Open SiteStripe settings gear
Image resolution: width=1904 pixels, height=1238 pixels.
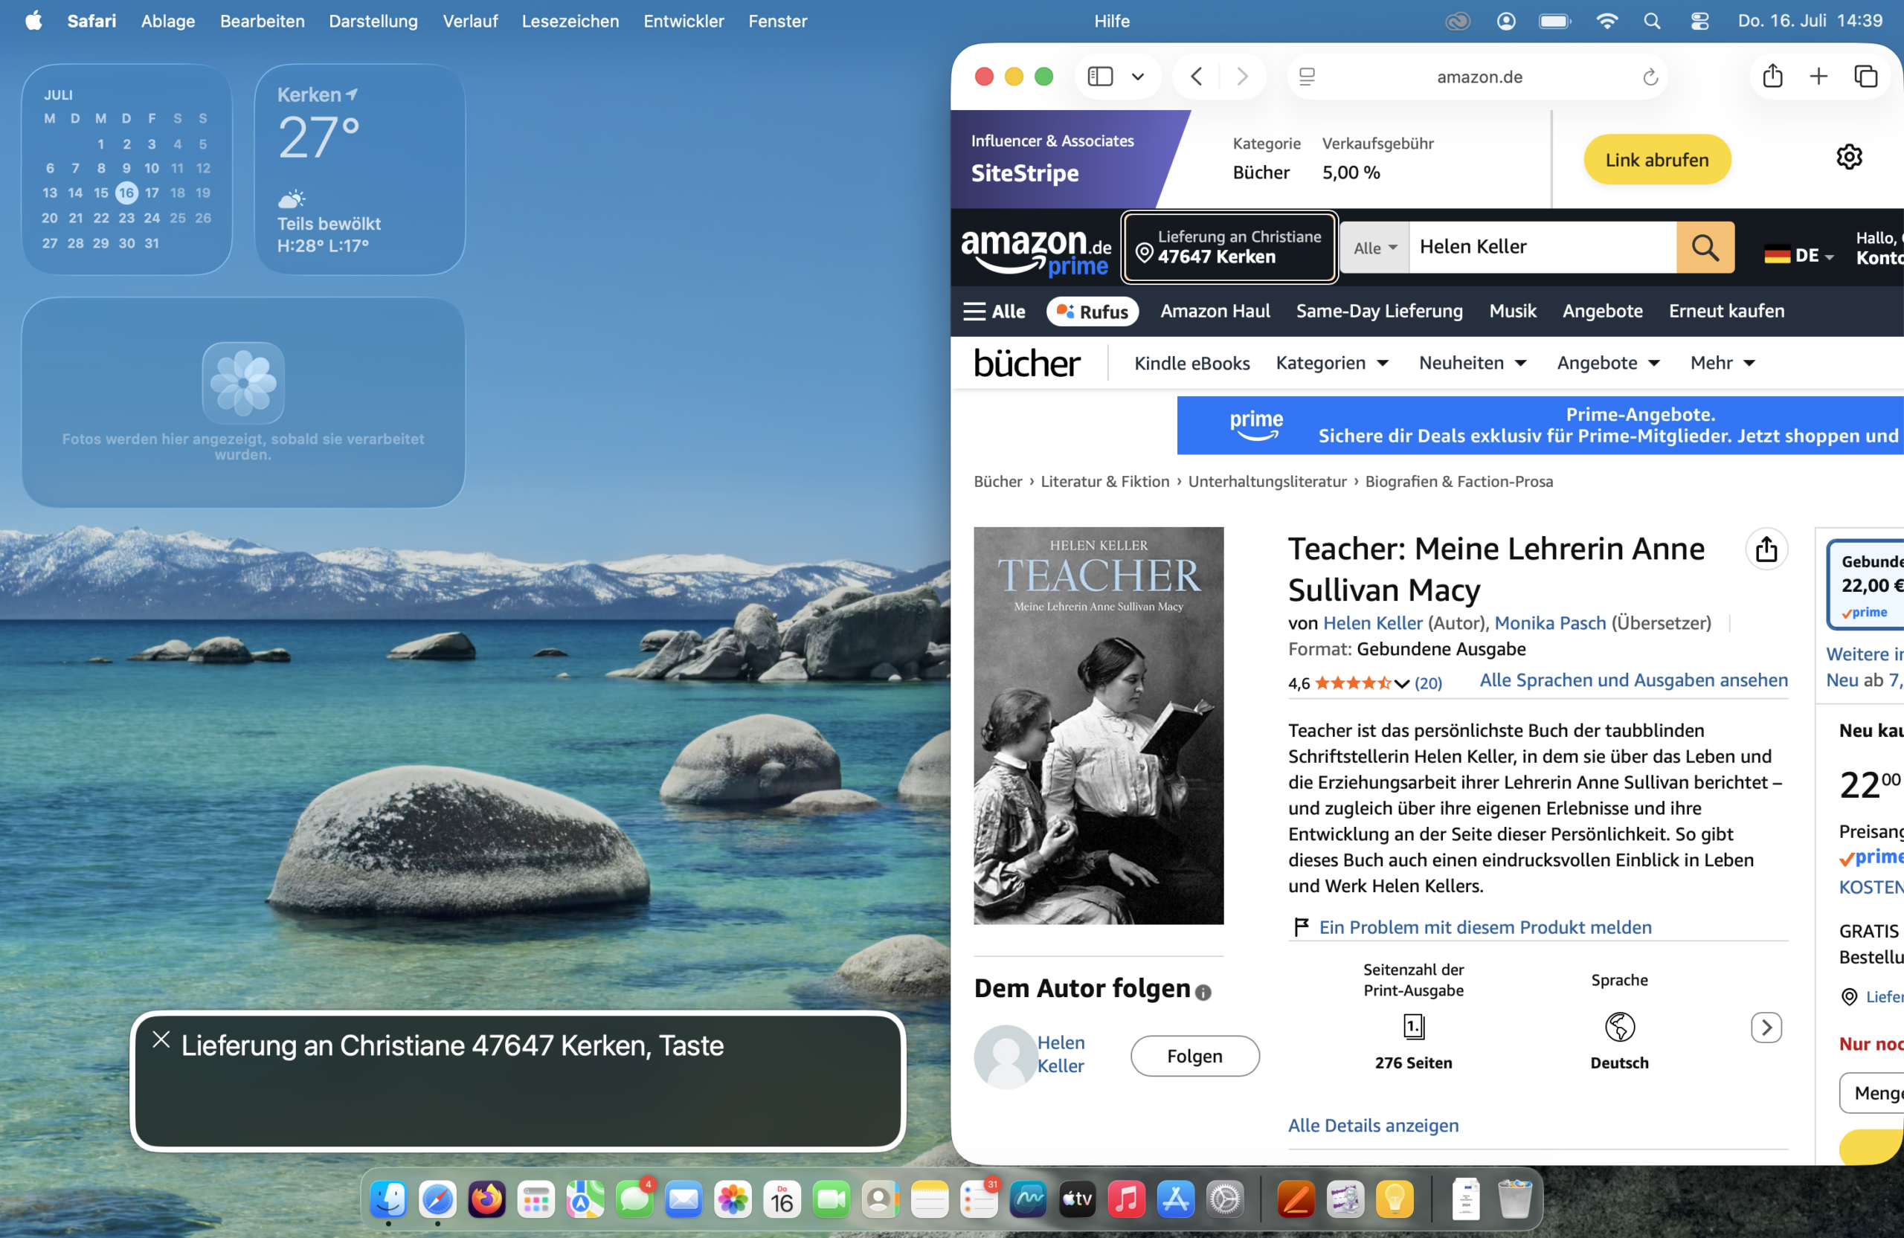point(1849,157)
